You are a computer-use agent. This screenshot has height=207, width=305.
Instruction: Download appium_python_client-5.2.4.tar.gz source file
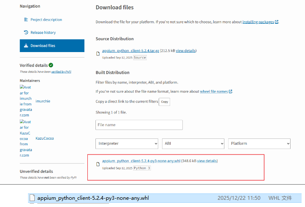click(131, 51)
